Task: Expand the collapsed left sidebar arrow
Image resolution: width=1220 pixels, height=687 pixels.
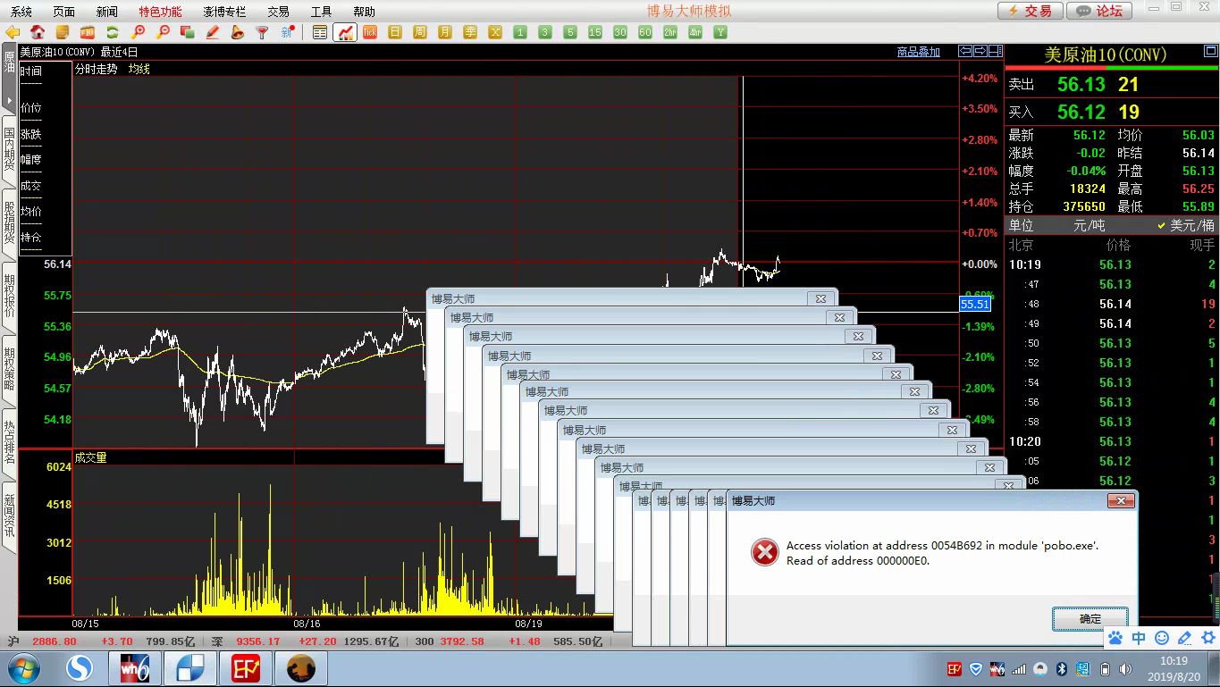Action: pyautogui.click(x=9, y=100)
